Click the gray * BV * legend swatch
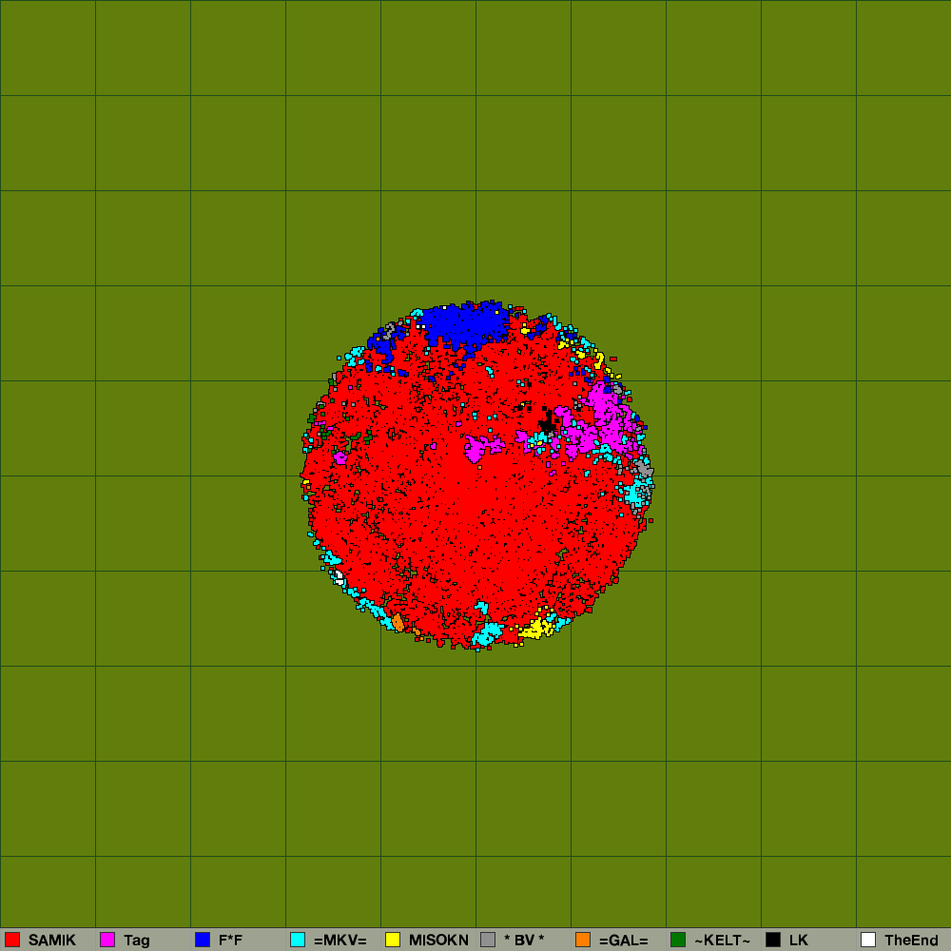Screen dimensions: 951x951 click(x=488, y=940)
